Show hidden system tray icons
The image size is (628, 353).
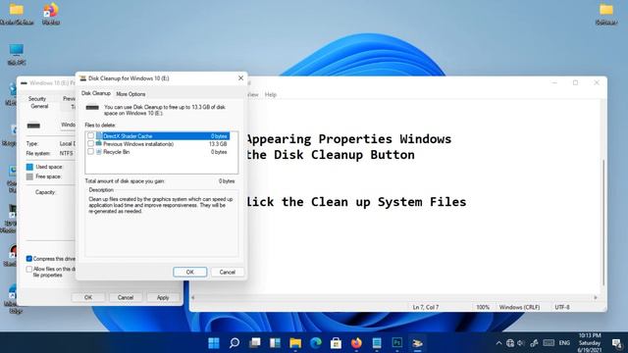click(x=498, y=343)
